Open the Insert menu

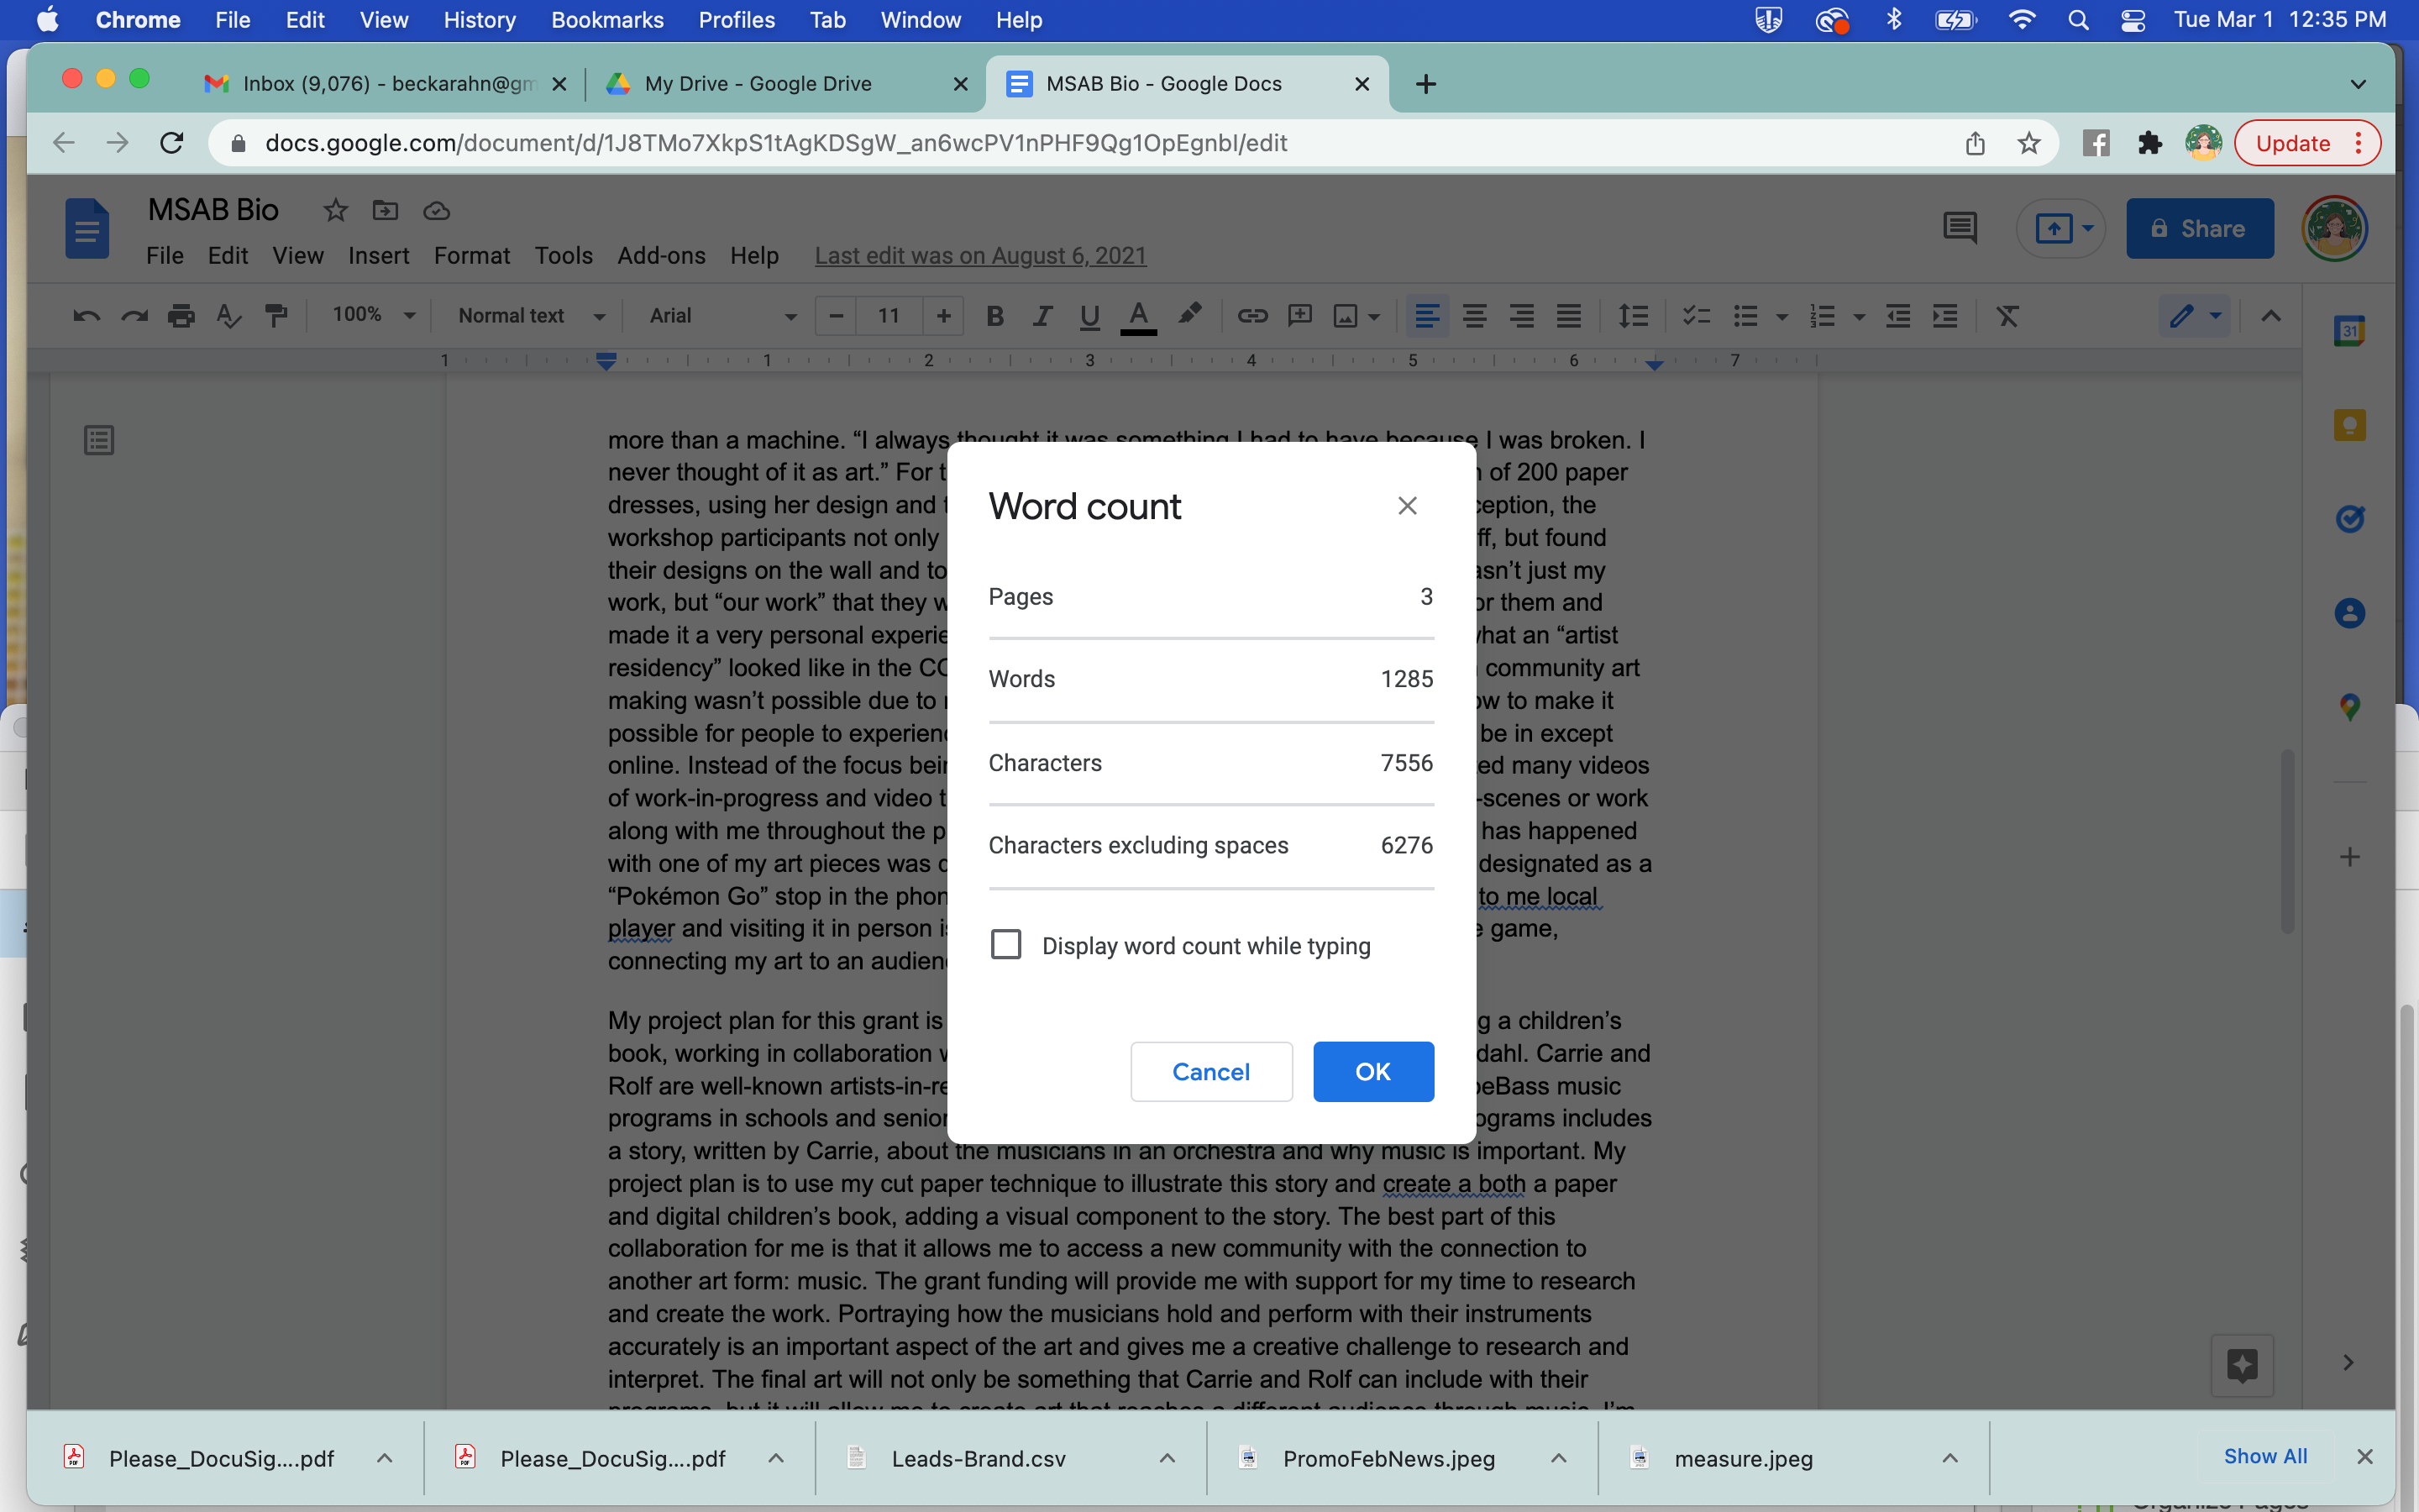pos(378,256)
